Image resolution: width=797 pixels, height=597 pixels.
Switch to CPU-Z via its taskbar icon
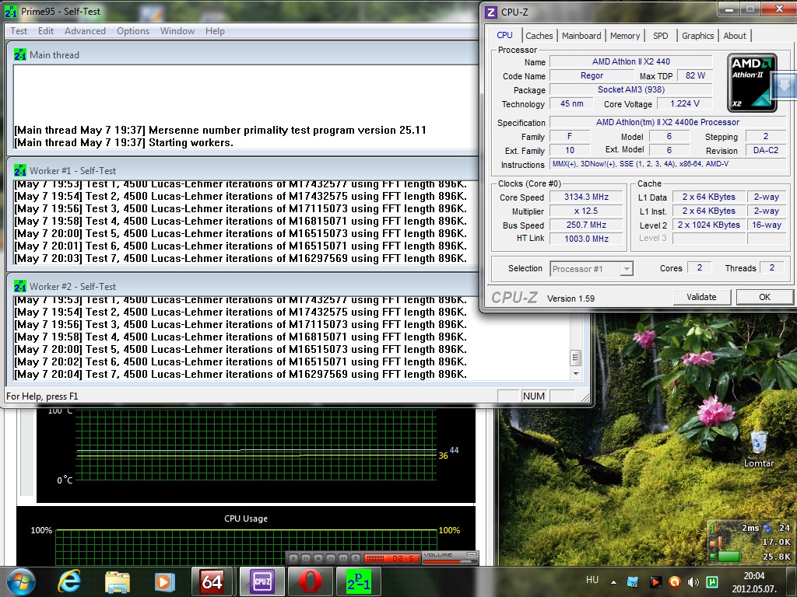click(262, 581)
